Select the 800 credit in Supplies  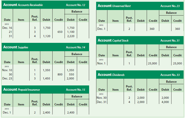[60, 74]
